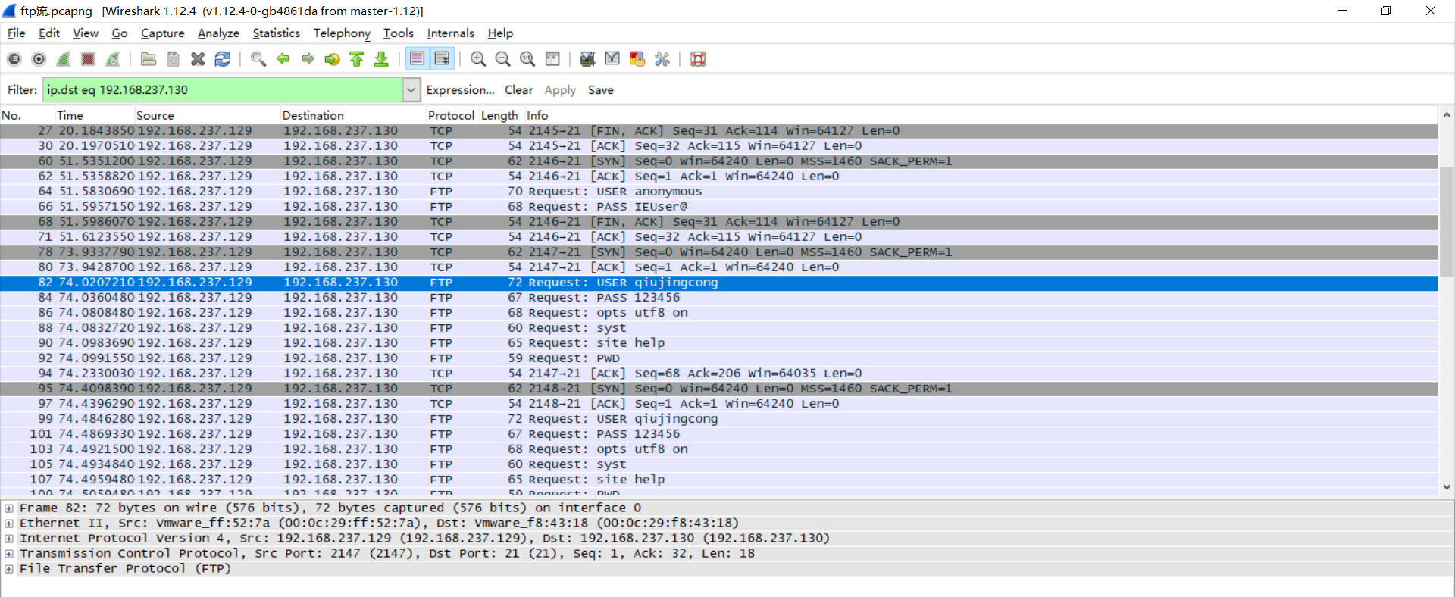The width and height of the screenshot is (1455, 597).
Task: Click the open capture file folder icon
Action: [149, 59]
